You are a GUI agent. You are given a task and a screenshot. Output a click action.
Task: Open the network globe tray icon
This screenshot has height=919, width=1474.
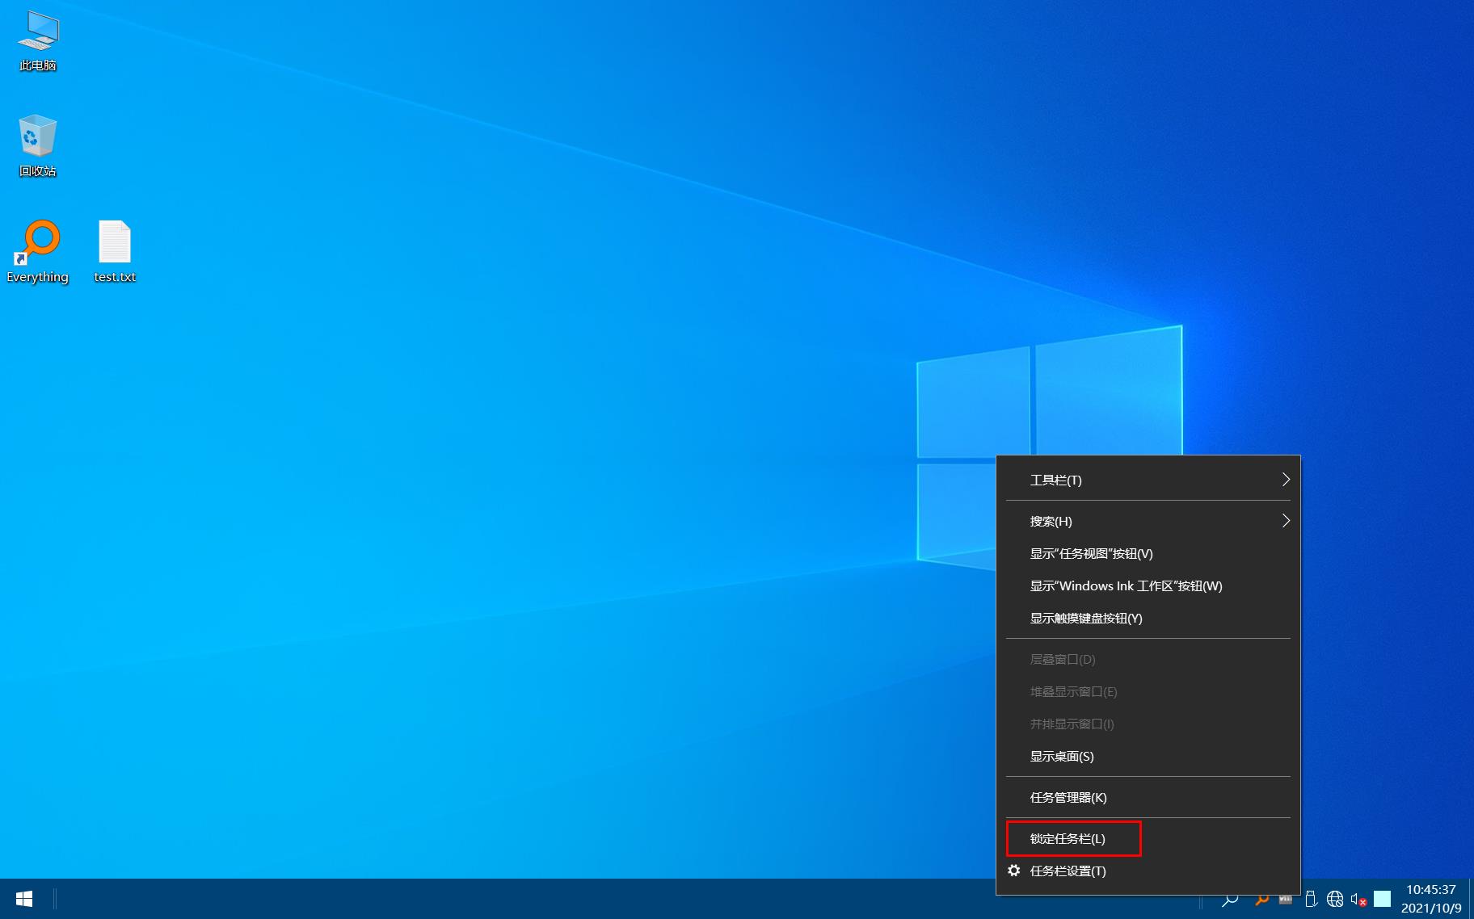tap(1335, 899)
